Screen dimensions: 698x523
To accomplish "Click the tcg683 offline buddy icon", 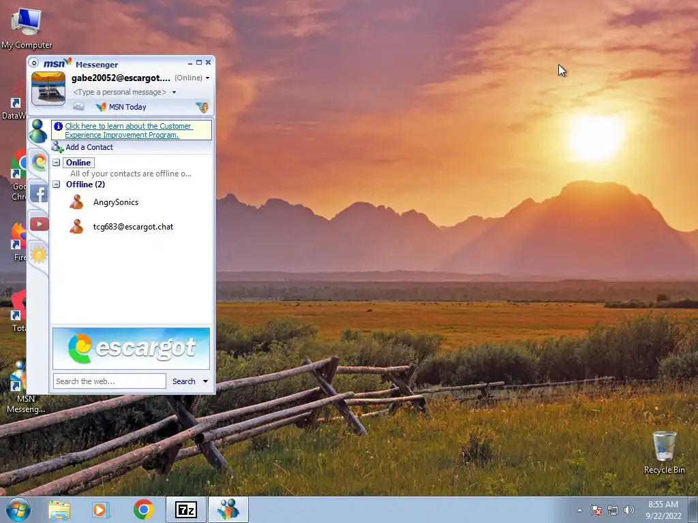I will pos(76,226).
